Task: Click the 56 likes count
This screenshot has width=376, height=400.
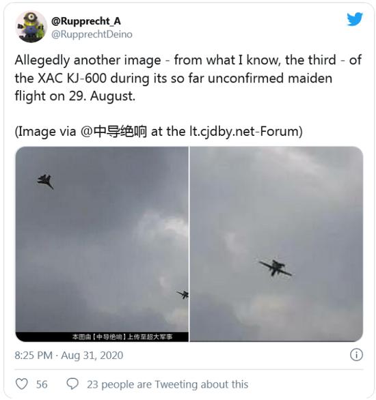Action: pos(42,384)
